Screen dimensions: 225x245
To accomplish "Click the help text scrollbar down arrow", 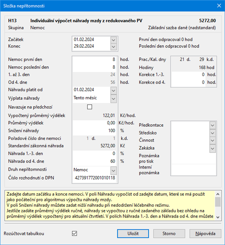I will (218, 217).
